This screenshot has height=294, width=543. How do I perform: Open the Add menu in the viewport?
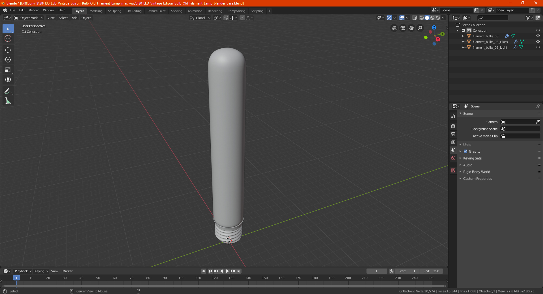tap(74, 18)
